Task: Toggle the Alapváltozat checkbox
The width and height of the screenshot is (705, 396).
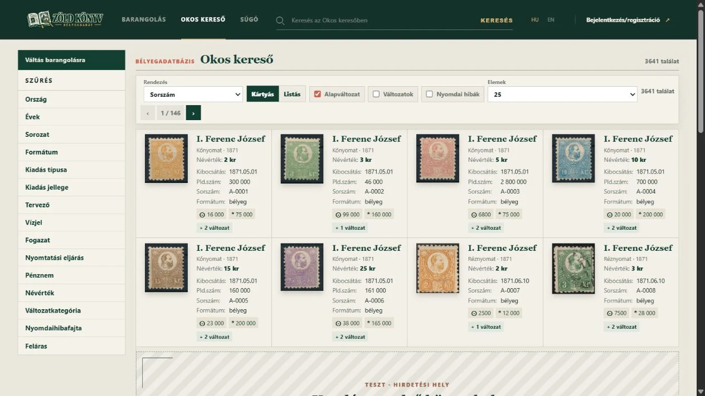Action: coord(318,94)
